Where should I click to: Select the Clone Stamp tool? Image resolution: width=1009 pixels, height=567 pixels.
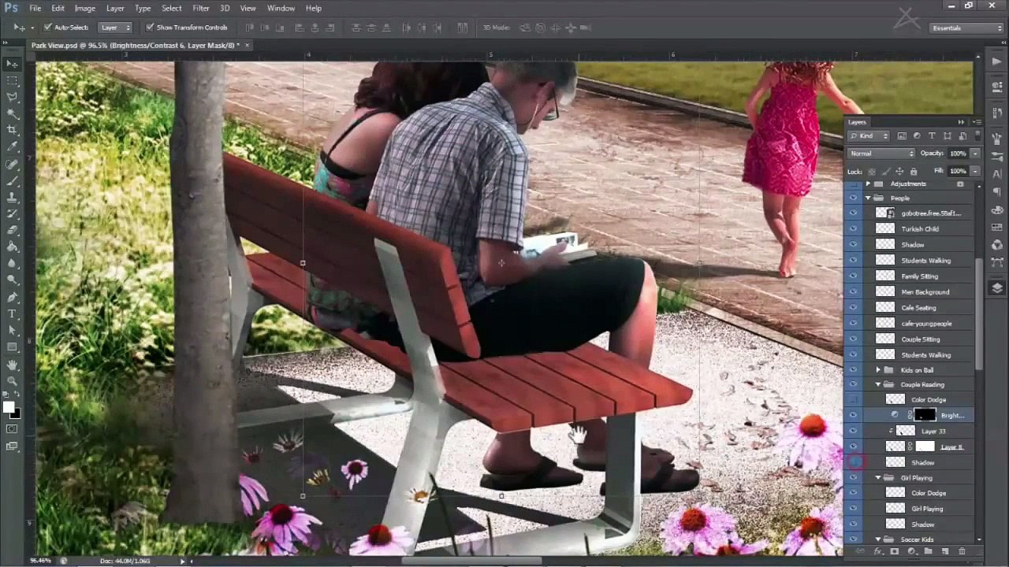tap(12, 197)
